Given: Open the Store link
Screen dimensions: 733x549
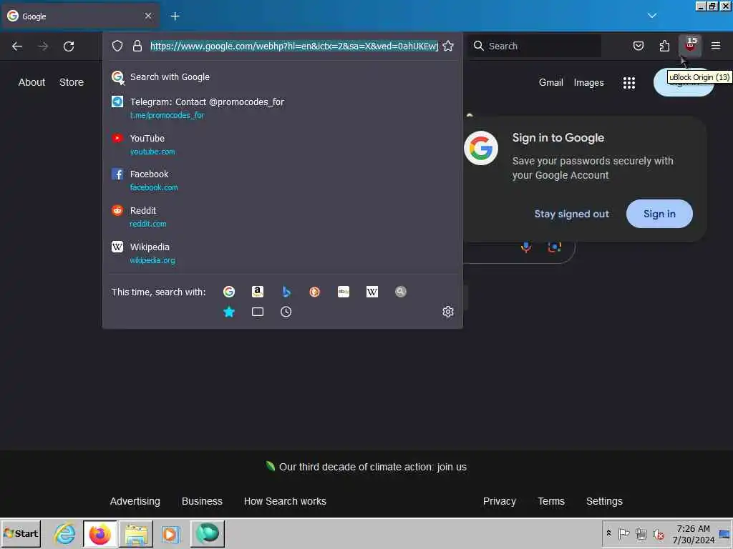Looking at the screenshot, I should click(72, 82).
